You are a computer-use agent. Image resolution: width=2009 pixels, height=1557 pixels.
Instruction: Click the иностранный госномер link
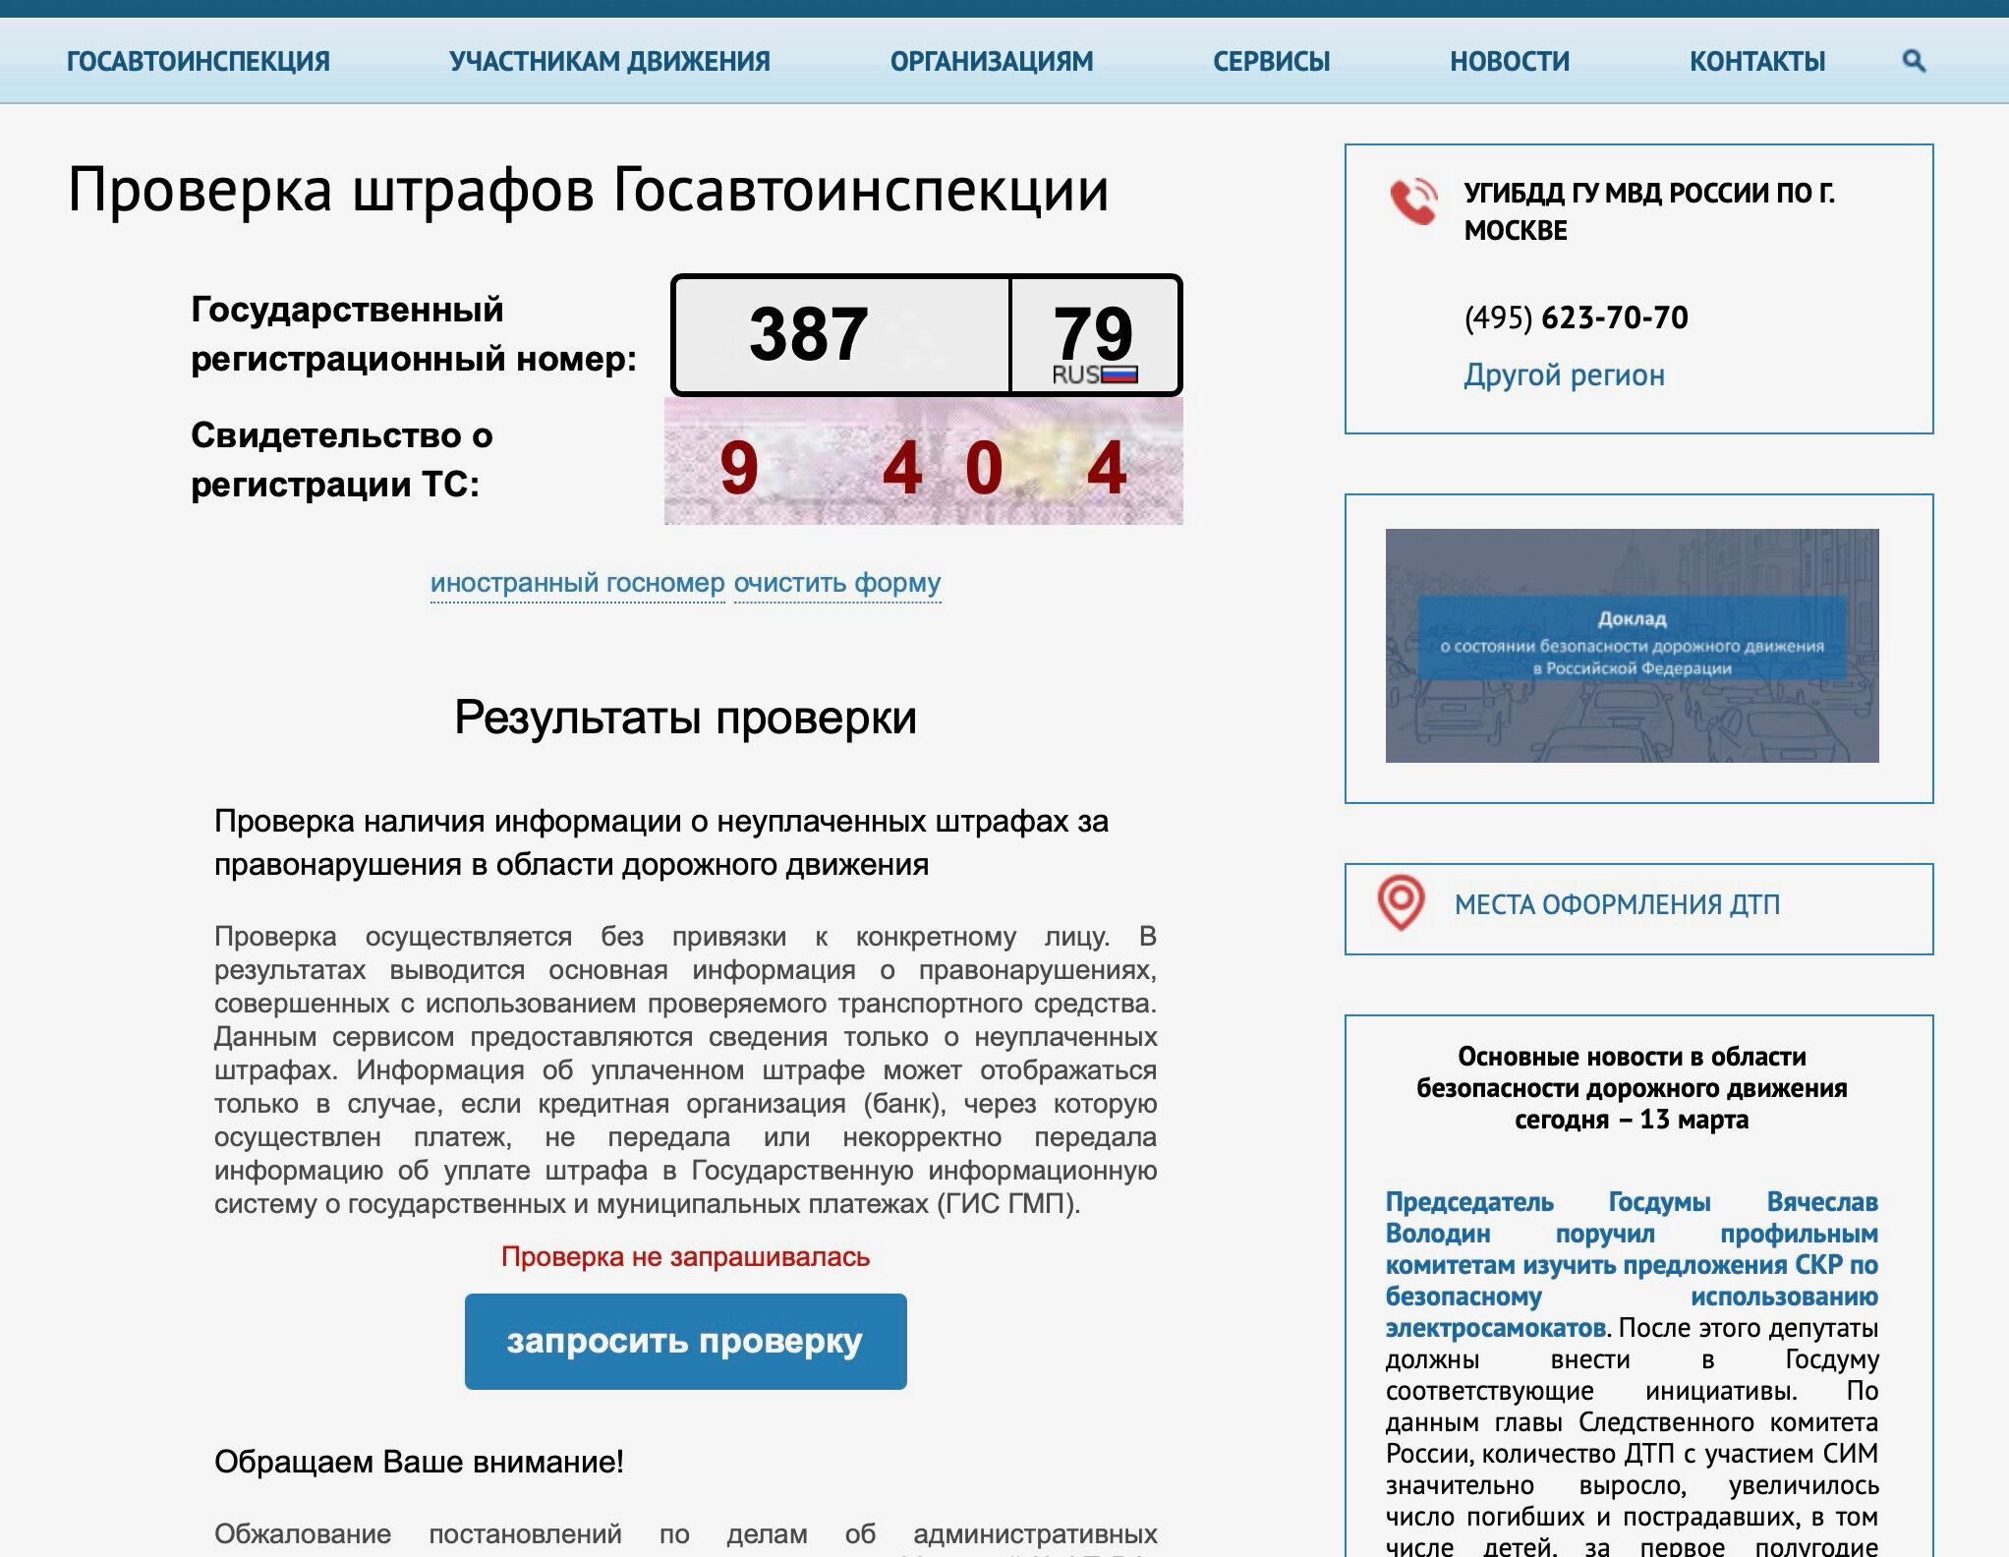coord(577,583)
